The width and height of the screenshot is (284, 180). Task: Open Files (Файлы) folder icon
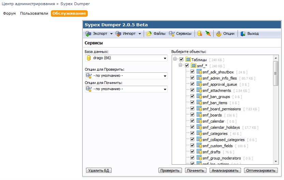[x=149, y=34]
